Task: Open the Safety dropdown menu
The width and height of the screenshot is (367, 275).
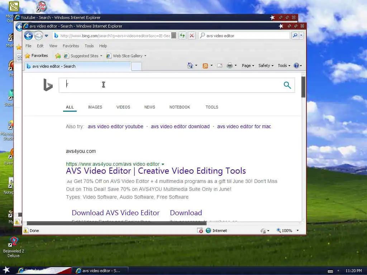Action: (x=266, y=66)
